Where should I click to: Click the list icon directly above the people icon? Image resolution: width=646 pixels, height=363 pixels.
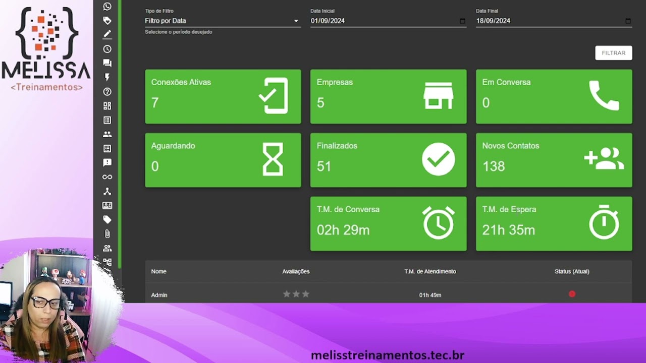107,120
